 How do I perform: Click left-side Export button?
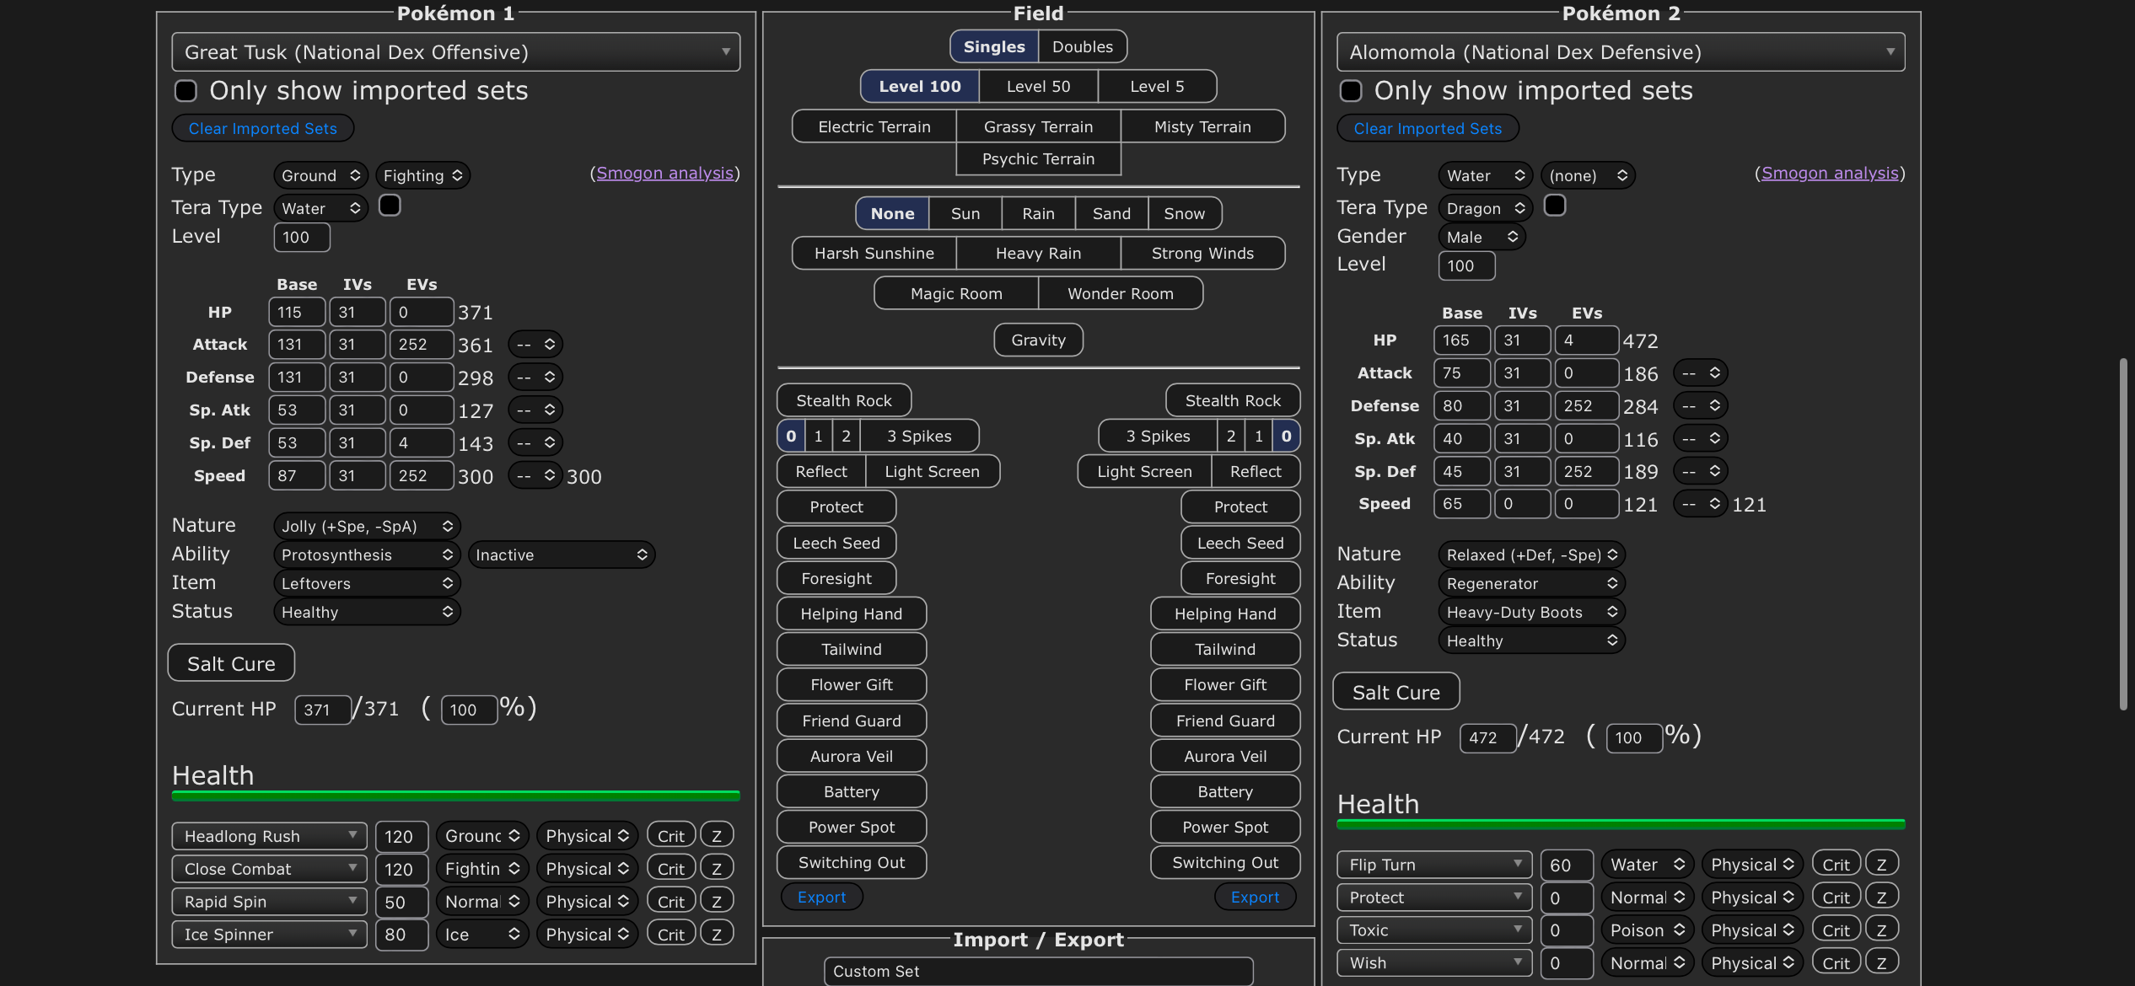tap(822, 897)
